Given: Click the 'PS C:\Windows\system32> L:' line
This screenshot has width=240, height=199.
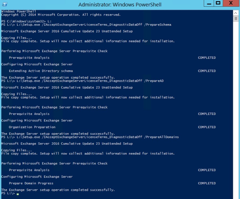Looking at the screenshot, I should (x=26, y=21).
